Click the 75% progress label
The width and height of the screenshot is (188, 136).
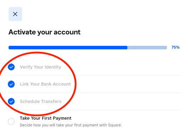click(176, 47)
